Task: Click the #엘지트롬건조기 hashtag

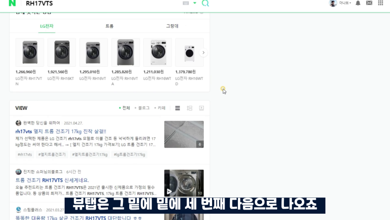Action: 52,154
